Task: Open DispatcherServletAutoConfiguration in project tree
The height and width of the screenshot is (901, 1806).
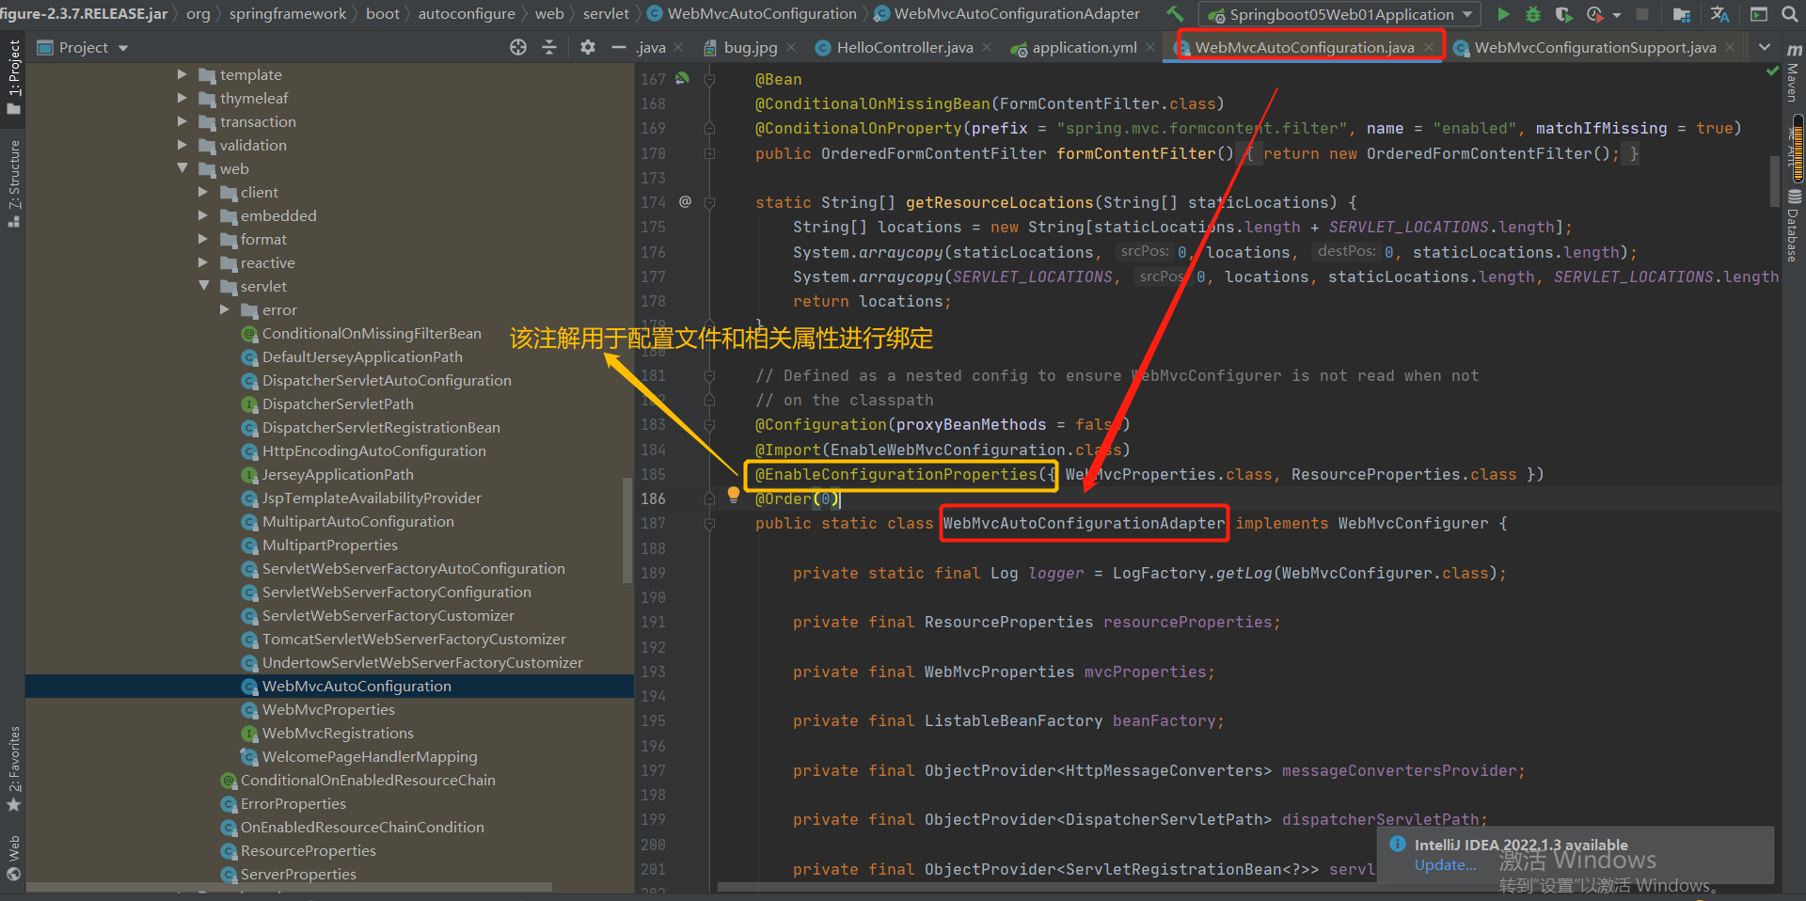Action: pos(387,380)
